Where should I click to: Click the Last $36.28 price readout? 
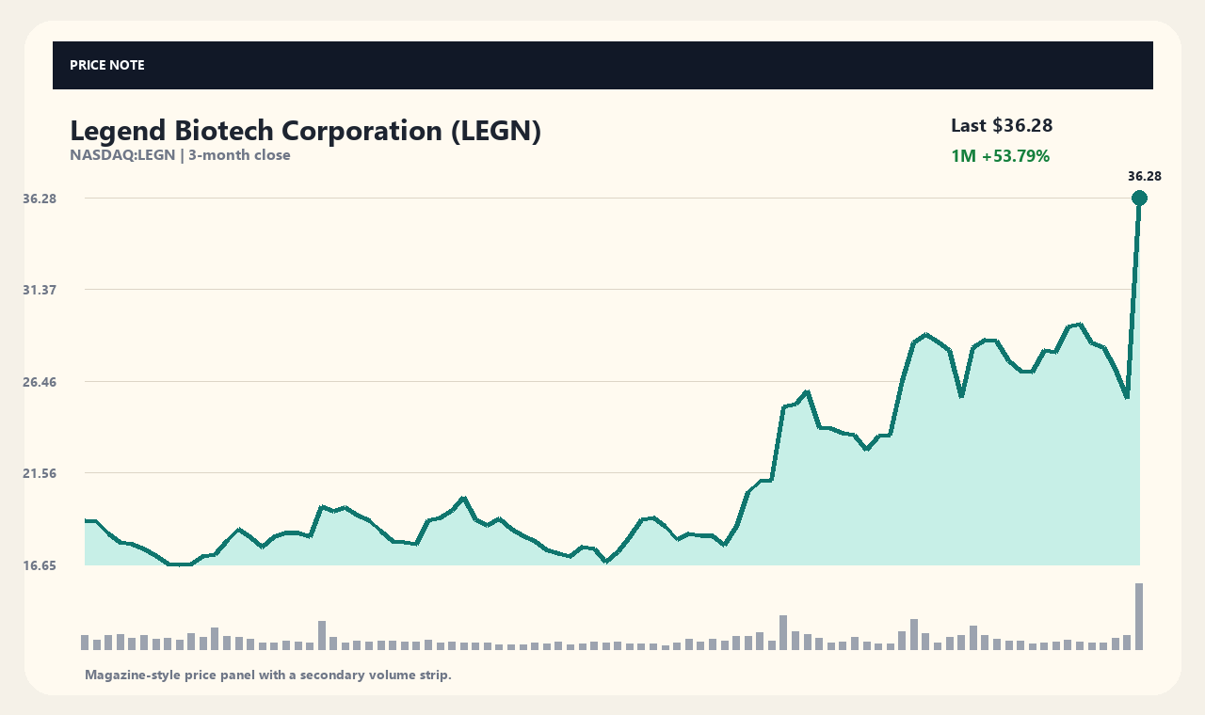[x=1002, y=125]
